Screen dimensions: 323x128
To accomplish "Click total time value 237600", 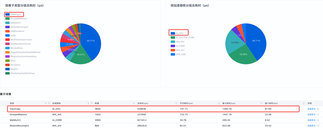I will (142, 114).
